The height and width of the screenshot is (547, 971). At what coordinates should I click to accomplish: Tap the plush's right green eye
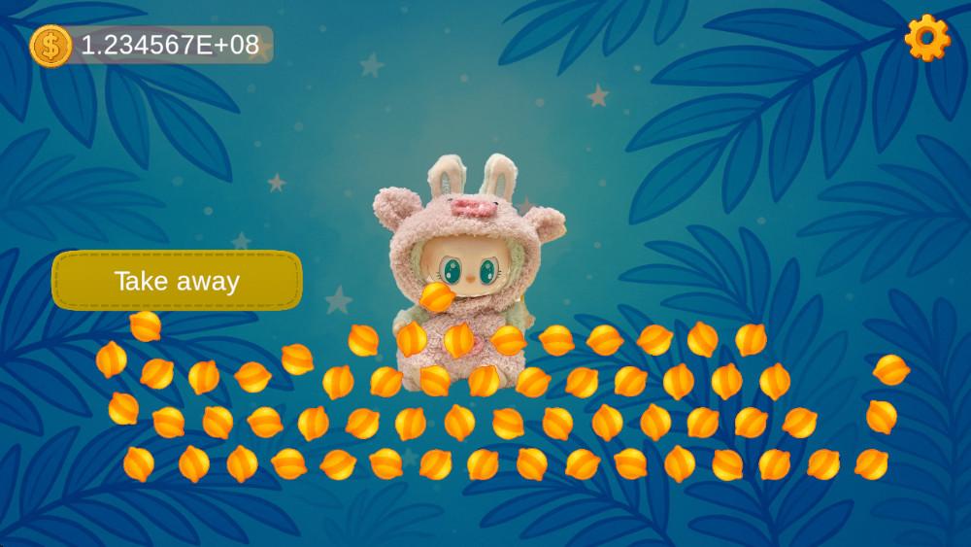coord(488,271)
